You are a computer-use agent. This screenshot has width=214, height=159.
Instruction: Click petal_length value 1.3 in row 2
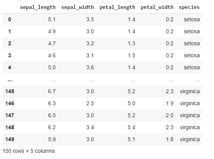tap(131, 43)
